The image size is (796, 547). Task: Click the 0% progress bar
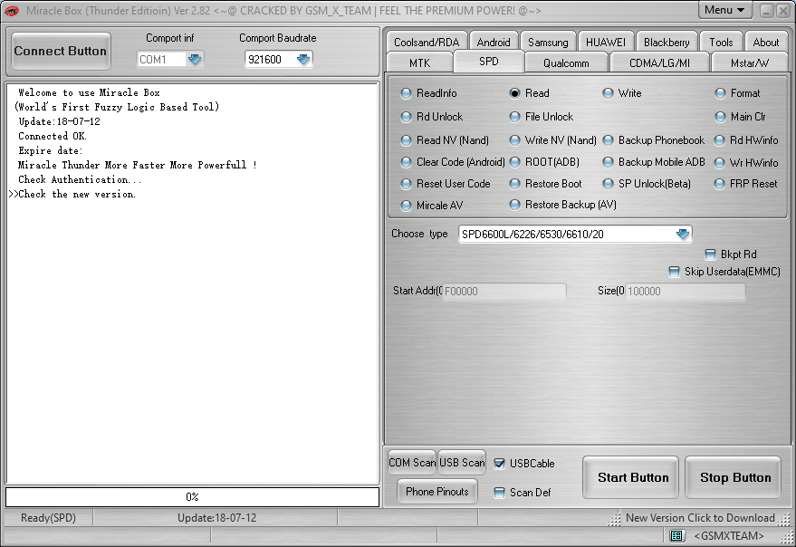tap(192, 496)
